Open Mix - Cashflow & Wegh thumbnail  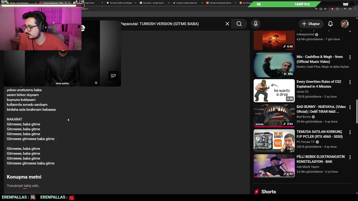pyautogui.click(x=274, y=66)
